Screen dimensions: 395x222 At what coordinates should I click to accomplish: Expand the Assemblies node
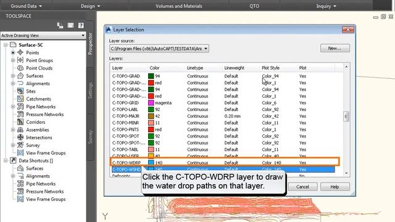coord(13,129)
